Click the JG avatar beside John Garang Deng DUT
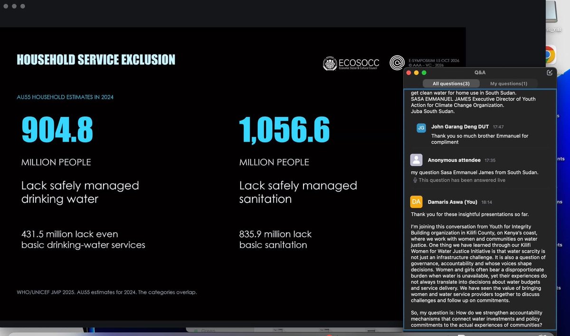This screenshot has height=336, width=570. pyautogui.click(x=421, y=127)
